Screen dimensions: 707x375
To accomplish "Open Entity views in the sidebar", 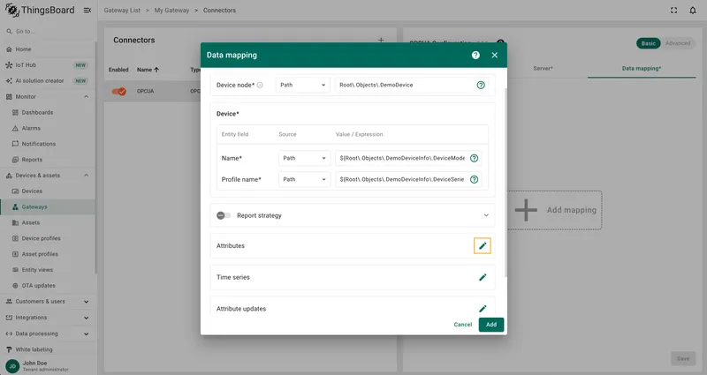I will tap(48, 270).
